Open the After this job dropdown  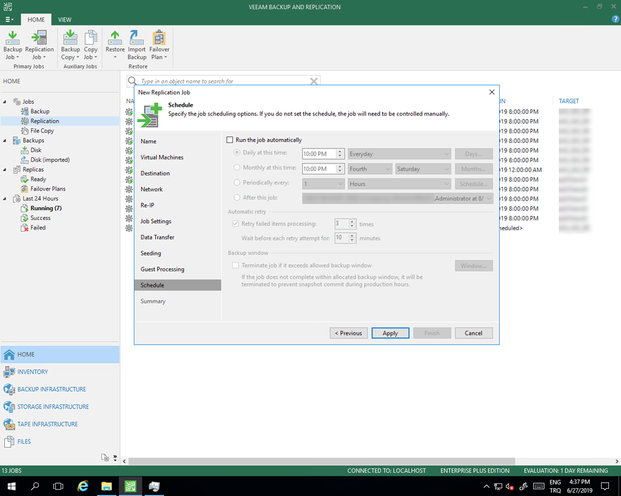pos(398,199)
